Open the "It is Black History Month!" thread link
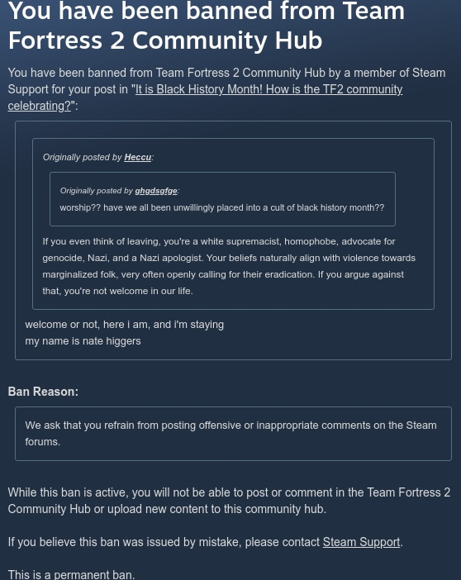Image resolution: width=461 pixels, height=580 pixels. point(269,89)
